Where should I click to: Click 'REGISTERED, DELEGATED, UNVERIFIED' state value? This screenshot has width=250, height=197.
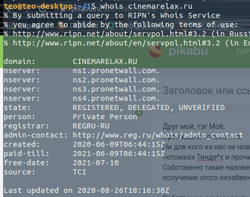pyautogui.click(x=149, y=107)
